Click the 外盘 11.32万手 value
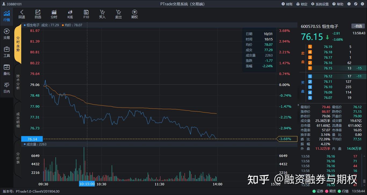 (x=323, y=148)
